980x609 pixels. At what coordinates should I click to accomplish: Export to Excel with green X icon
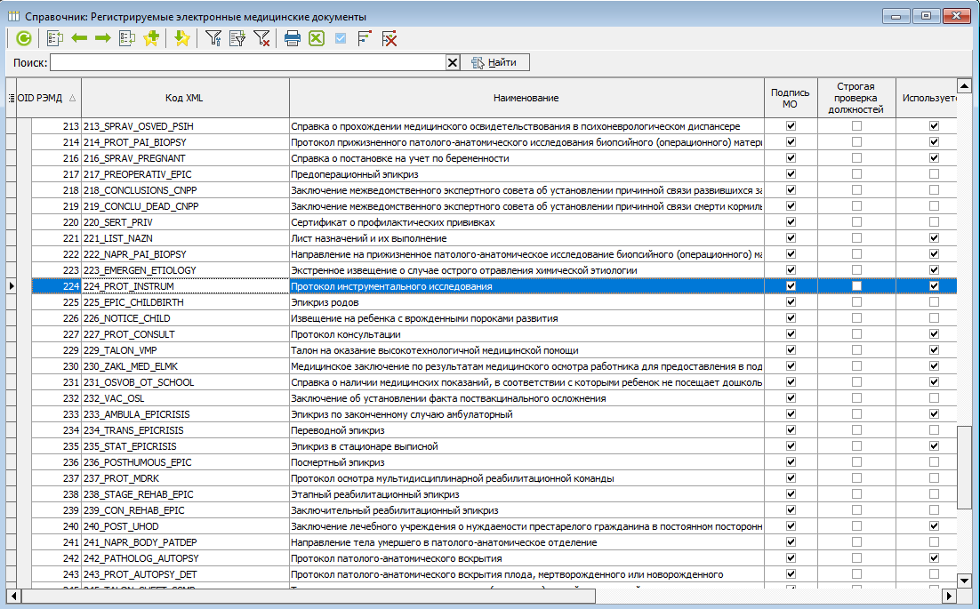point(317,39)
